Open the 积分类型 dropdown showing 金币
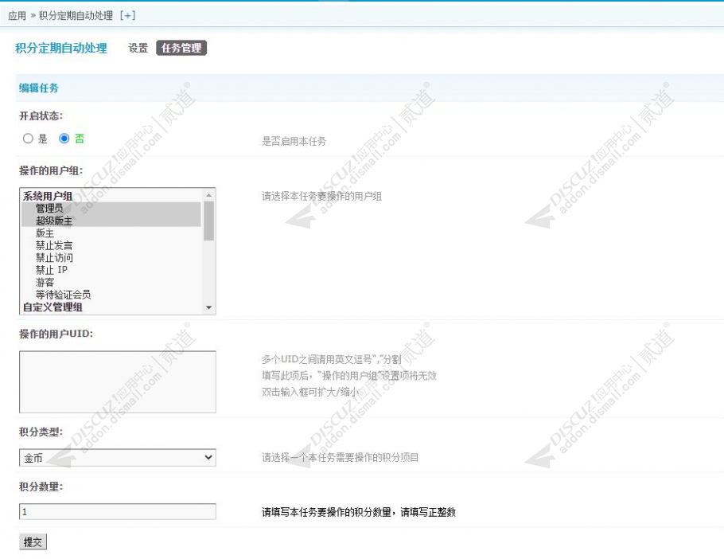This screenshot has width=724, height=559. click(x=118, y=457)
